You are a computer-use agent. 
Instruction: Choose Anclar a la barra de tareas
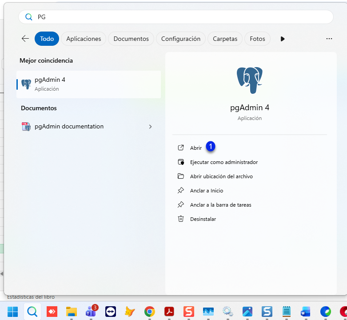tap(220, 205)
